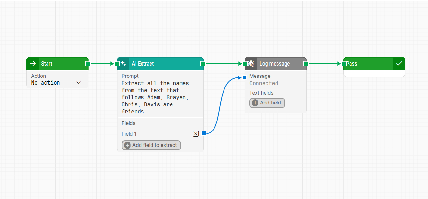Click the Field 1 blue output port
Screen dimensions: 428x199
click(x=204, y=133)
